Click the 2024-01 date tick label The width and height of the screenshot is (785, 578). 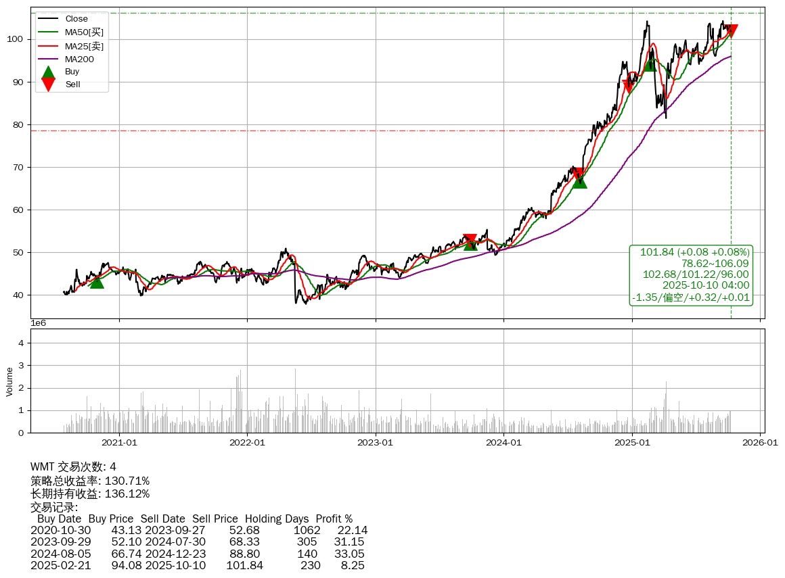tap(503, 443)
